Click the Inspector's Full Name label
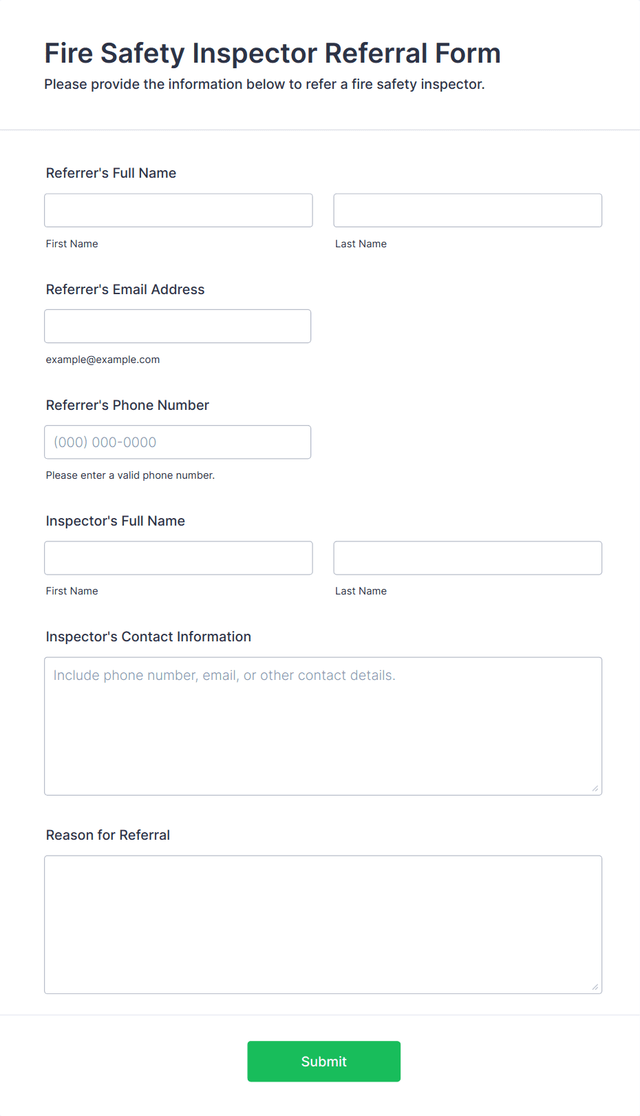The height and width of the screenshot is (1116, 640). point(116,521)
